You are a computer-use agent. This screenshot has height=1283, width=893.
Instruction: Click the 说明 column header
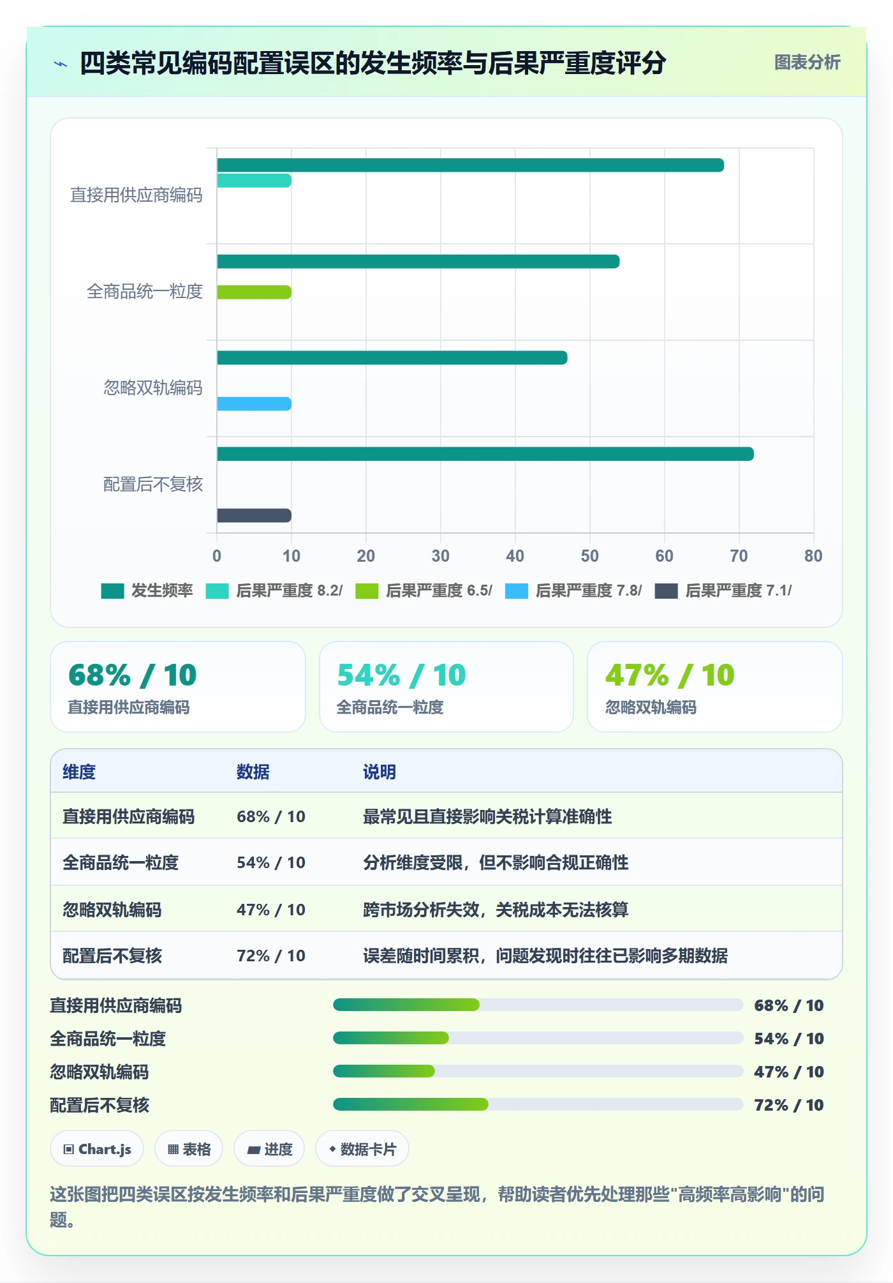click(x=380, y=772)
